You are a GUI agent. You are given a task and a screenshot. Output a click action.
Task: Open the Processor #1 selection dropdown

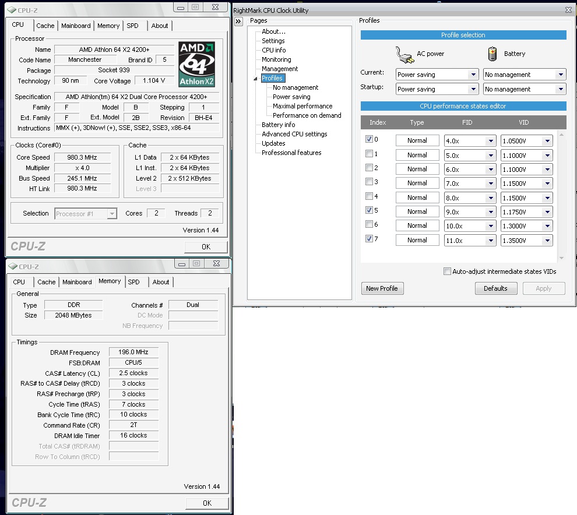pyautogui.click(x=86, y=214)
